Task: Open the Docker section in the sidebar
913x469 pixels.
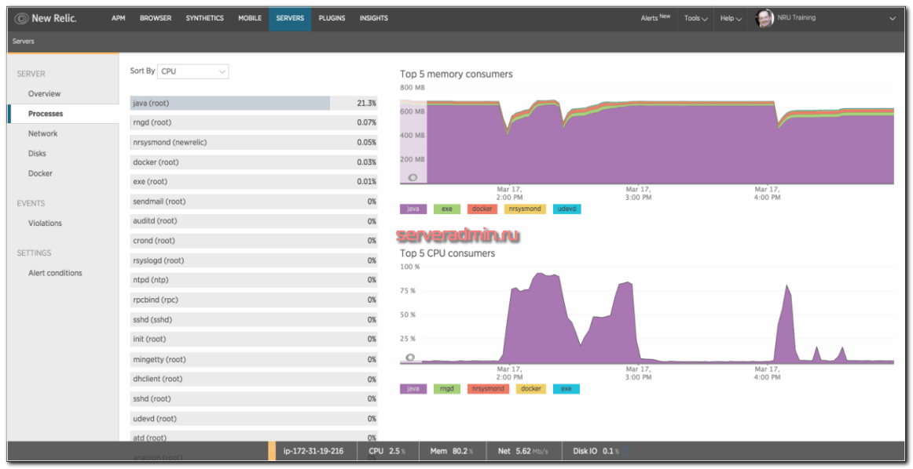Action: tap(40, 173)
